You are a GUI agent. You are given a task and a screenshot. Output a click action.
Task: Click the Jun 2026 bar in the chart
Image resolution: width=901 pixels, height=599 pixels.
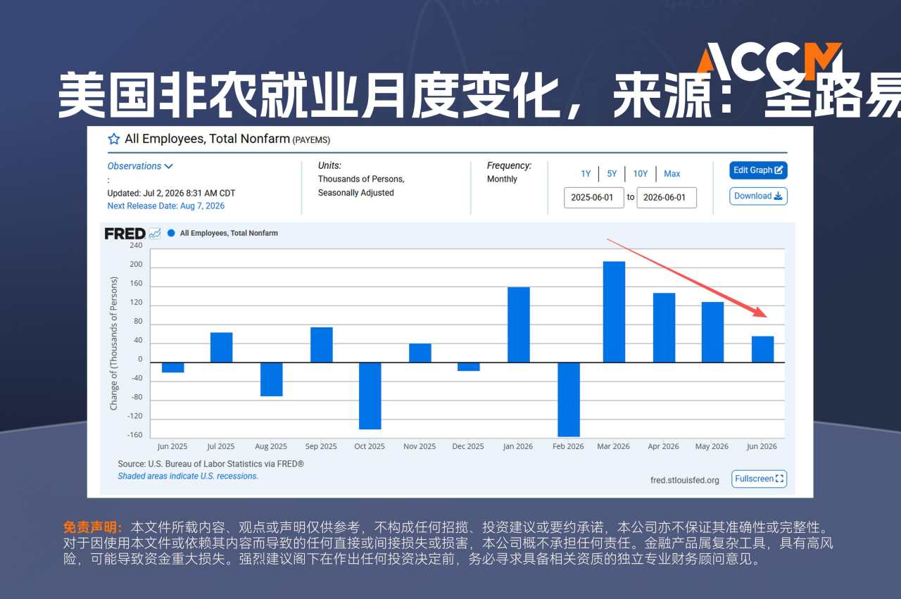coord(762,350)
